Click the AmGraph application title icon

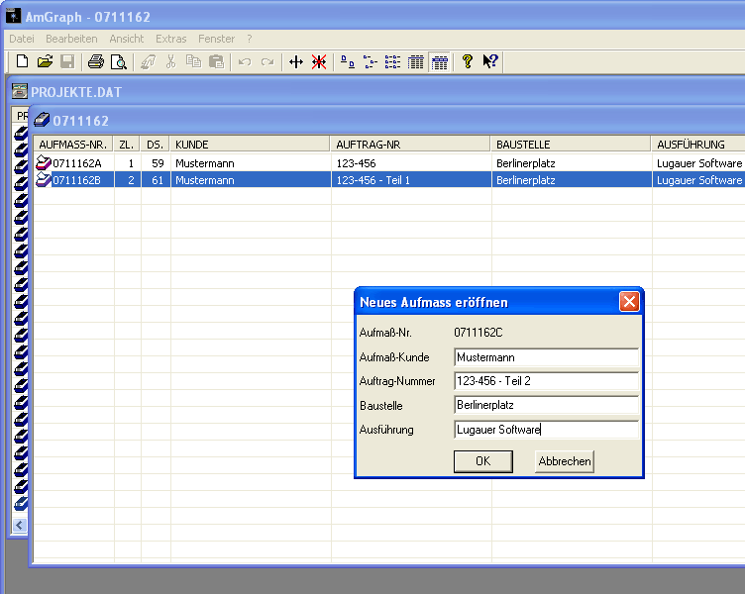click(x=13, y=16)
